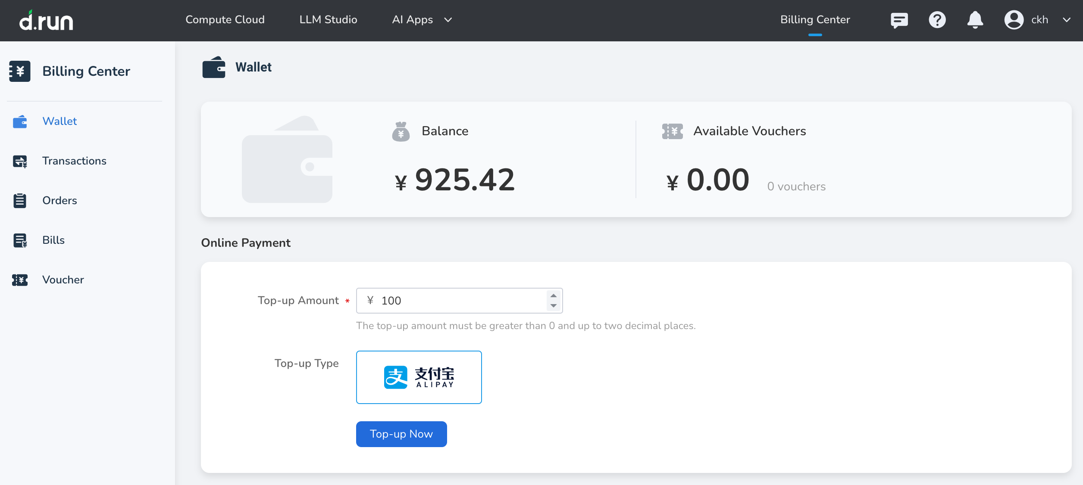Viewport: 1083px width, 485px height.
Task: Open the messages chat icon
Action: coord(899,20)
